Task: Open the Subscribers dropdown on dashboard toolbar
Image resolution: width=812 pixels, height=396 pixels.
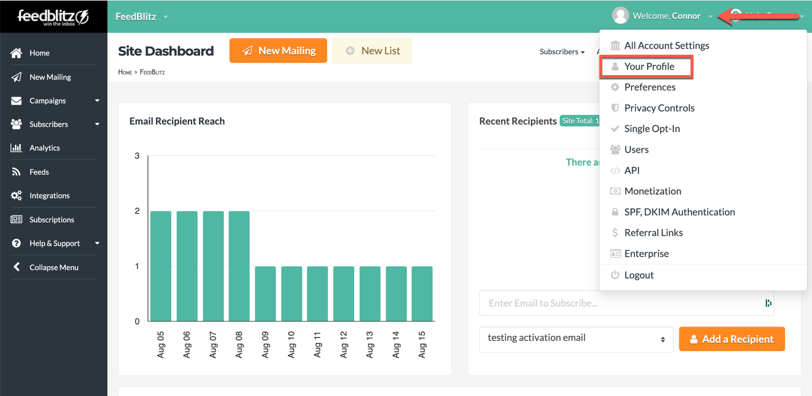Action: [x=562, y=52]
